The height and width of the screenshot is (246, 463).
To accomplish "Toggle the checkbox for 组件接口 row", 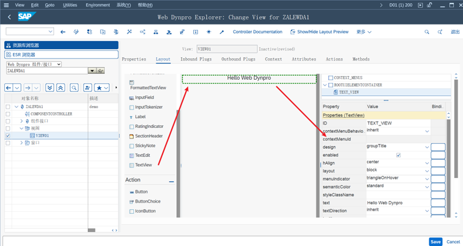I will pos(8,121).
